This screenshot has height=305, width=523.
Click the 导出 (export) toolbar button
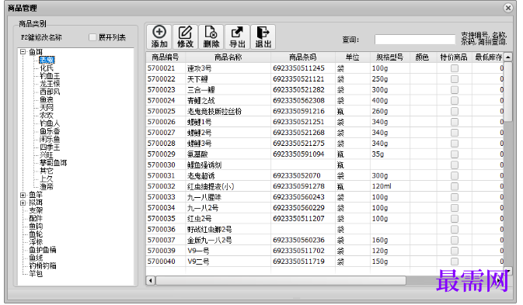point(237,37)
